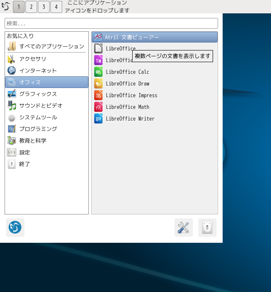
Task: Launch the plain LibreOffice start center icon
Action: (98, 48)
